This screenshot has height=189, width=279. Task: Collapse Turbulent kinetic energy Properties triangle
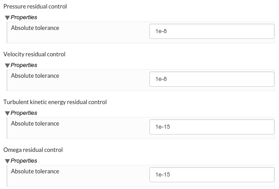point(7,113)
